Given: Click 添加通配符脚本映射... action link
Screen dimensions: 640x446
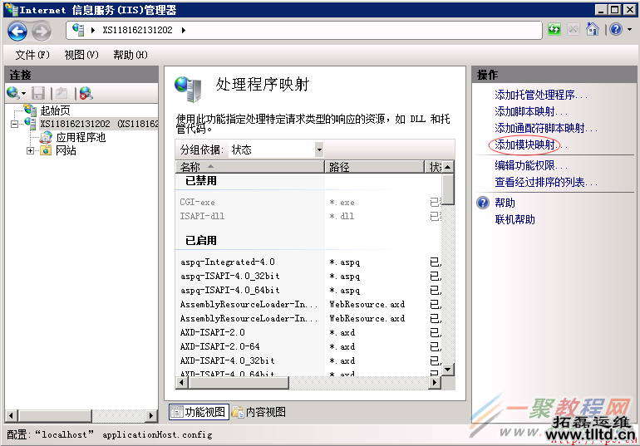Looking at the screenshot, I should pos(546,129).
